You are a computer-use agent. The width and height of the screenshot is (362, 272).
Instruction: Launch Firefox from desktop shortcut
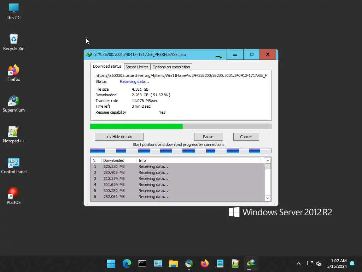(x=14, y=73)
